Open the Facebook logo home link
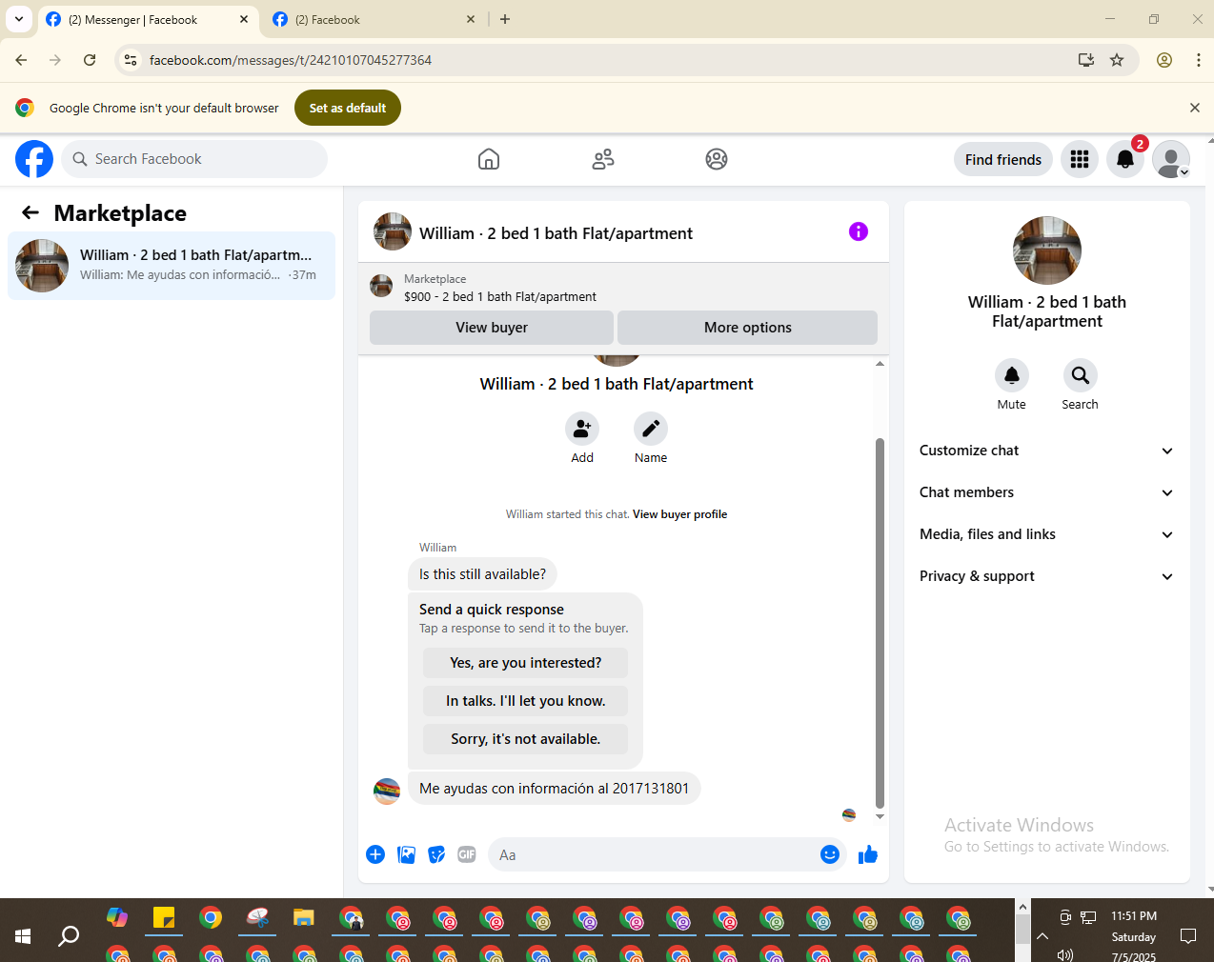This screenshot has width=1214, height=962. pyautogui.click(x=34, y=159)
